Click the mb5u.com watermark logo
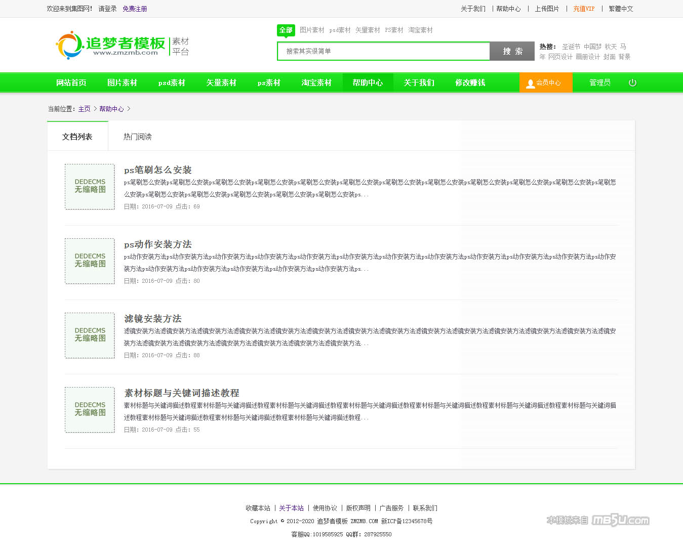This screenshot has width=683, height=554. [x=597, y=520]
